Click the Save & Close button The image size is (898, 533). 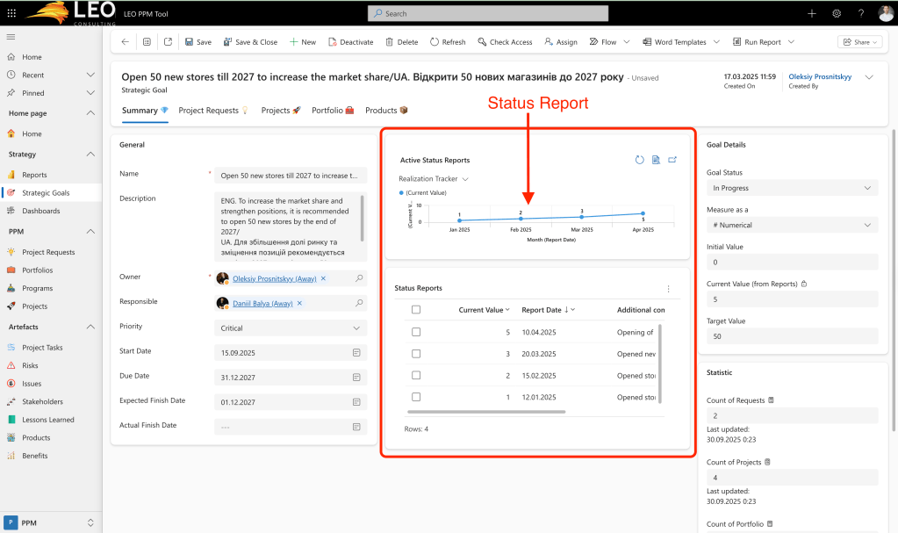tap(251, 42)
